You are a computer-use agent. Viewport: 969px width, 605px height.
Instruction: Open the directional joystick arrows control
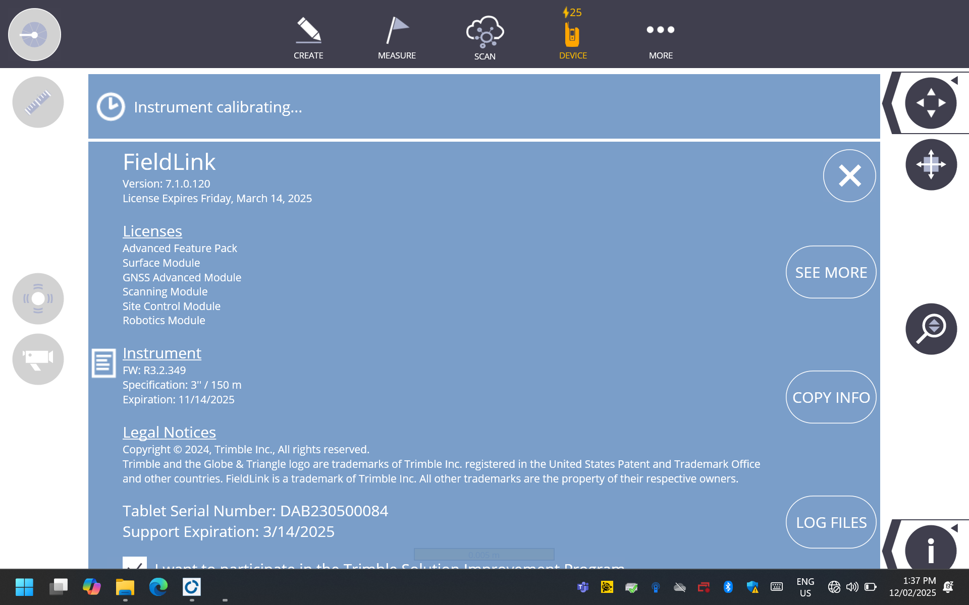coord(931,103)
